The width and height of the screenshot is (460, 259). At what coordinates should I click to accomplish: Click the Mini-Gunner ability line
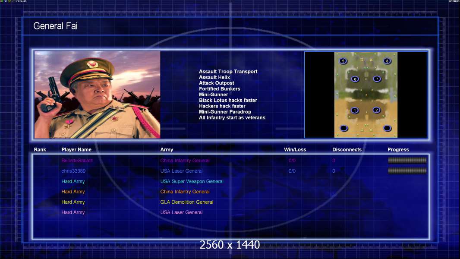point(213,95)
